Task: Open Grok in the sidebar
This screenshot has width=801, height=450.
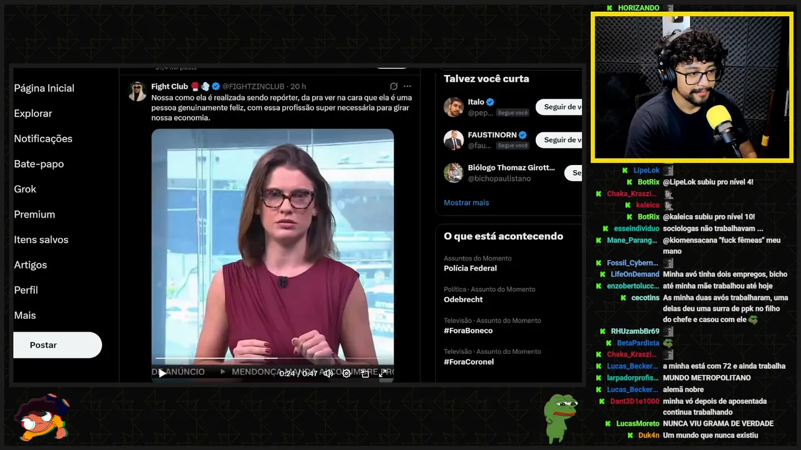Action: [25, 189]
